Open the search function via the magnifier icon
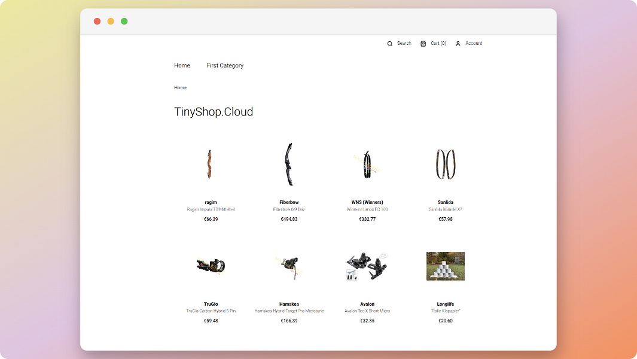Image resolution: width=637 pixels, height=359 pixels. coord(390,43)
